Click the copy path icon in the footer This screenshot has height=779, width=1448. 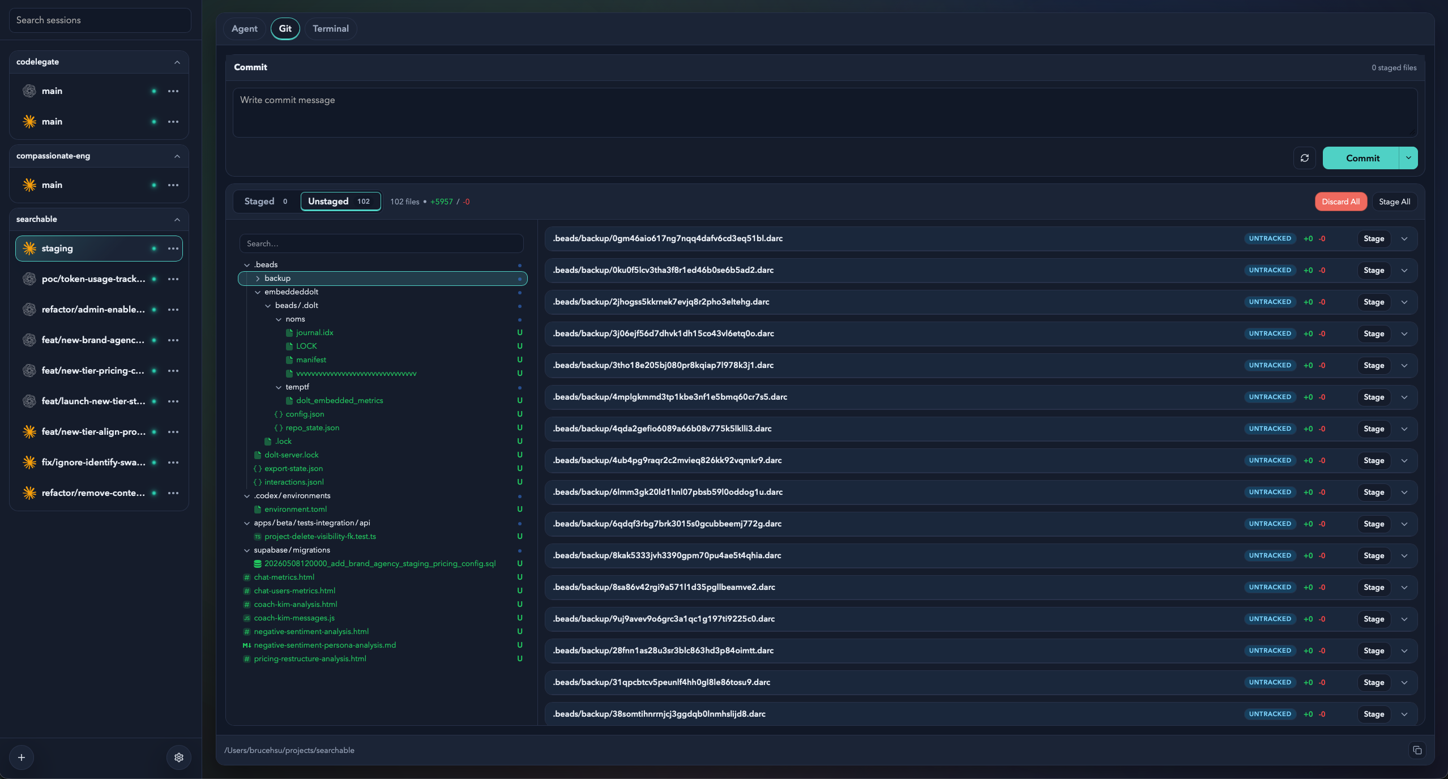[x=1417, y=750]
